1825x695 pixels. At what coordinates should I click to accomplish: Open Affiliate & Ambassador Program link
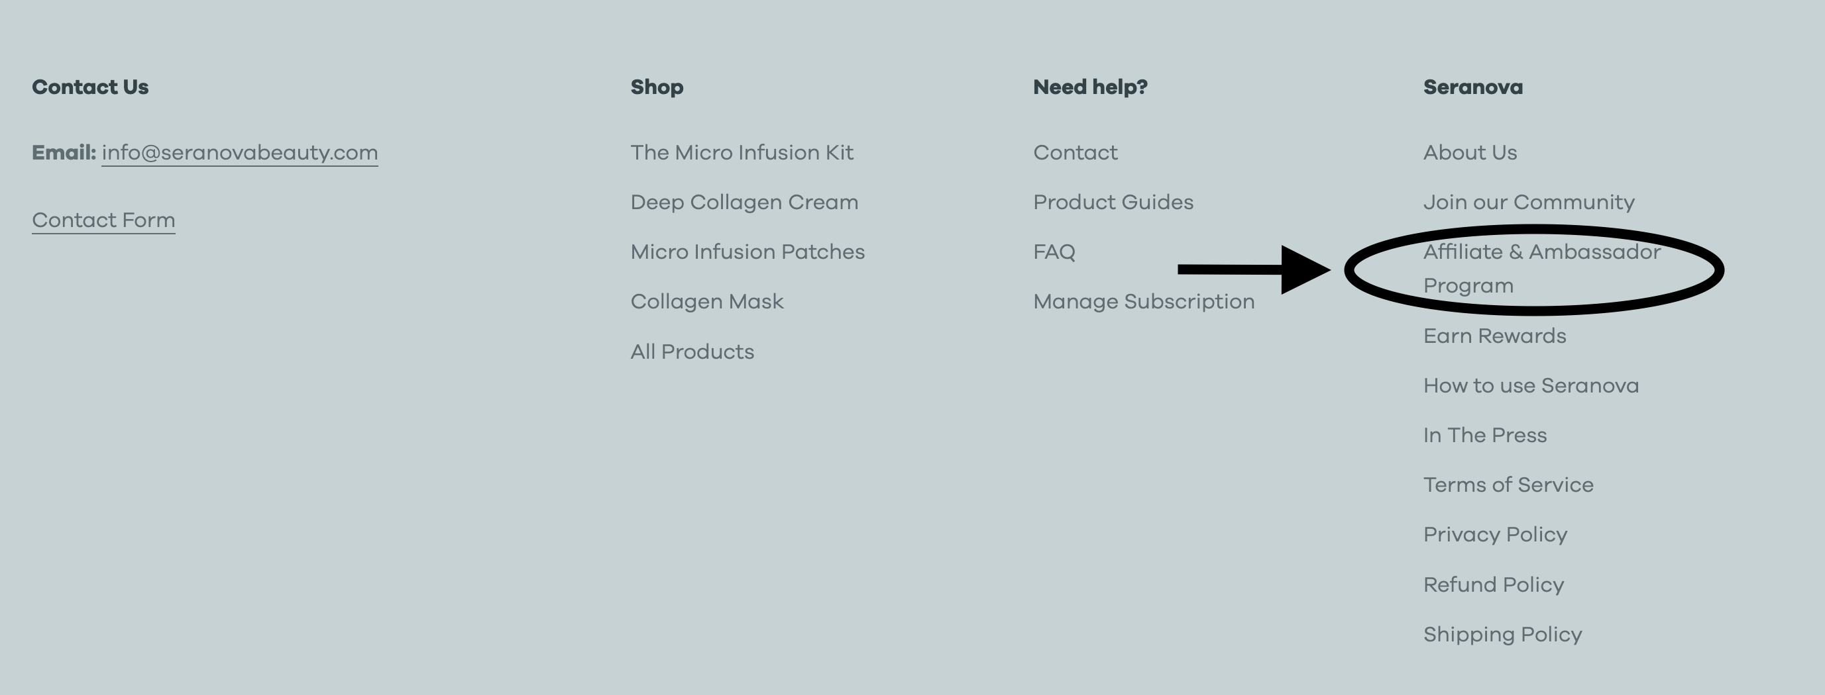click(x=1541, y=253)
